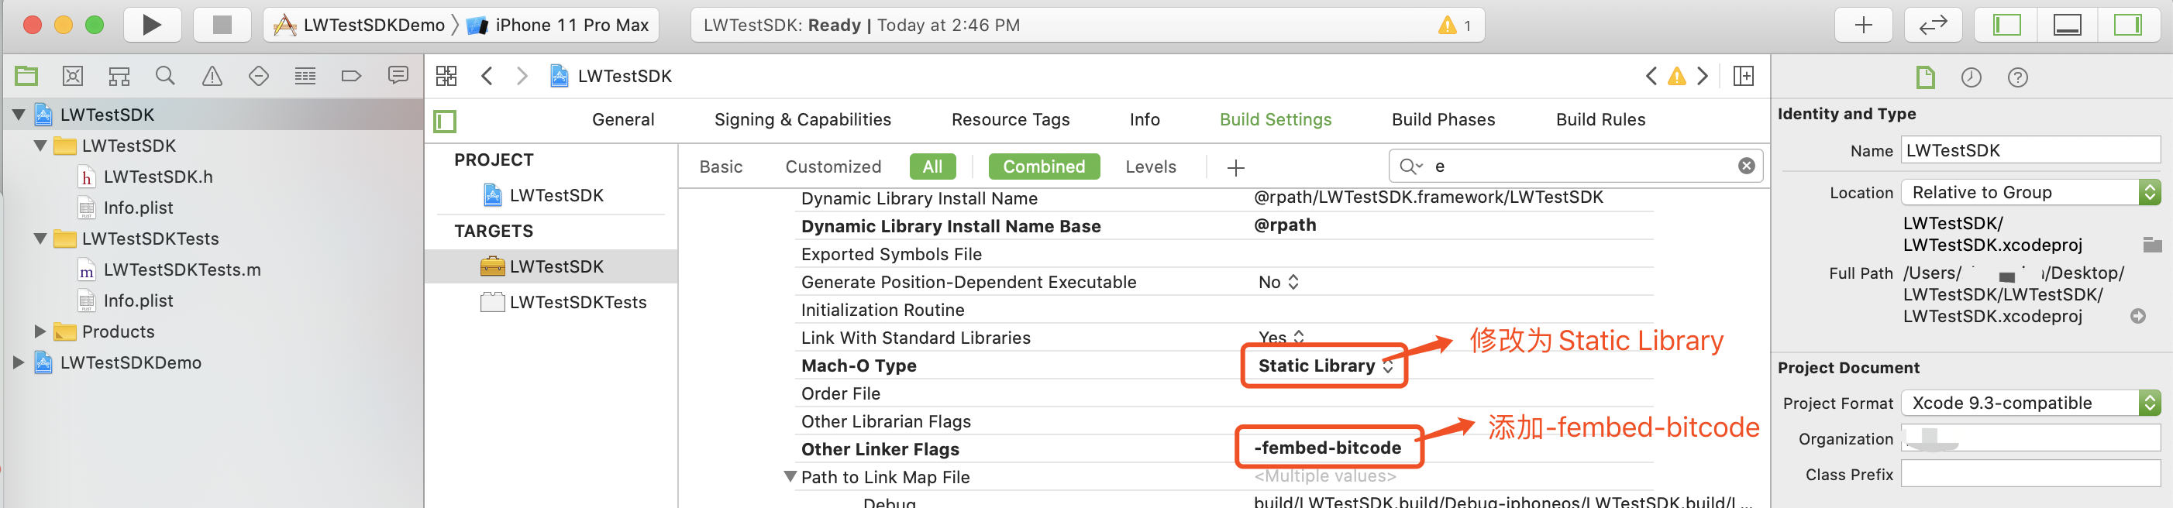Clear the build settings search field
Screen dimensions: 2173x508
pyautogui.click(x=1746, y=166)
